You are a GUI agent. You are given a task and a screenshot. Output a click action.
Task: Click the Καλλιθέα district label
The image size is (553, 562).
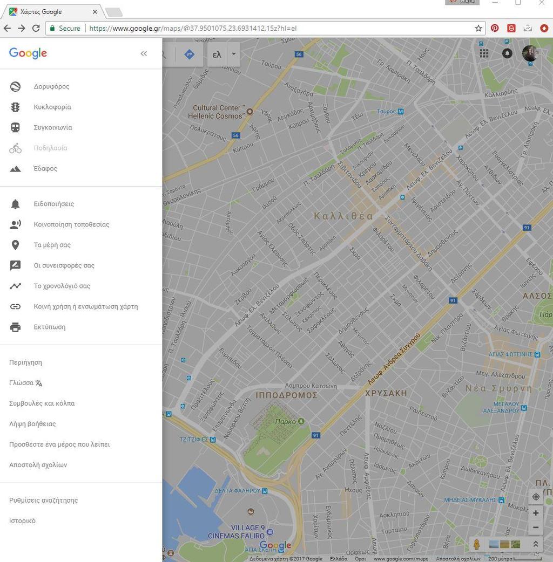tap(343, 216)
